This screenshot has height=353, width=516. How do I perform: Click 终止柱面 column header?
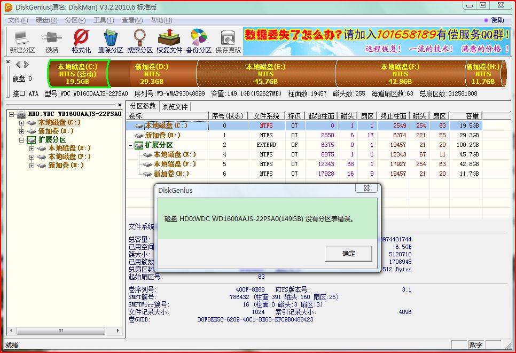pos(393,116)
